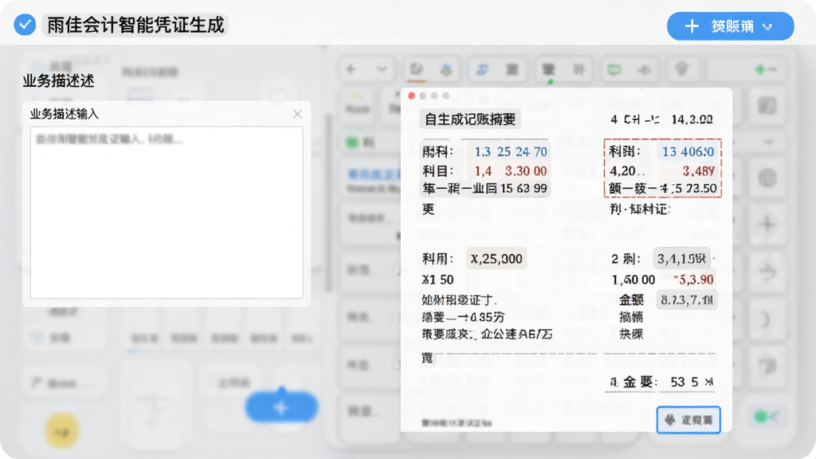
Task: Toggle the green switch at the bottom right
Action: [767, 416]
